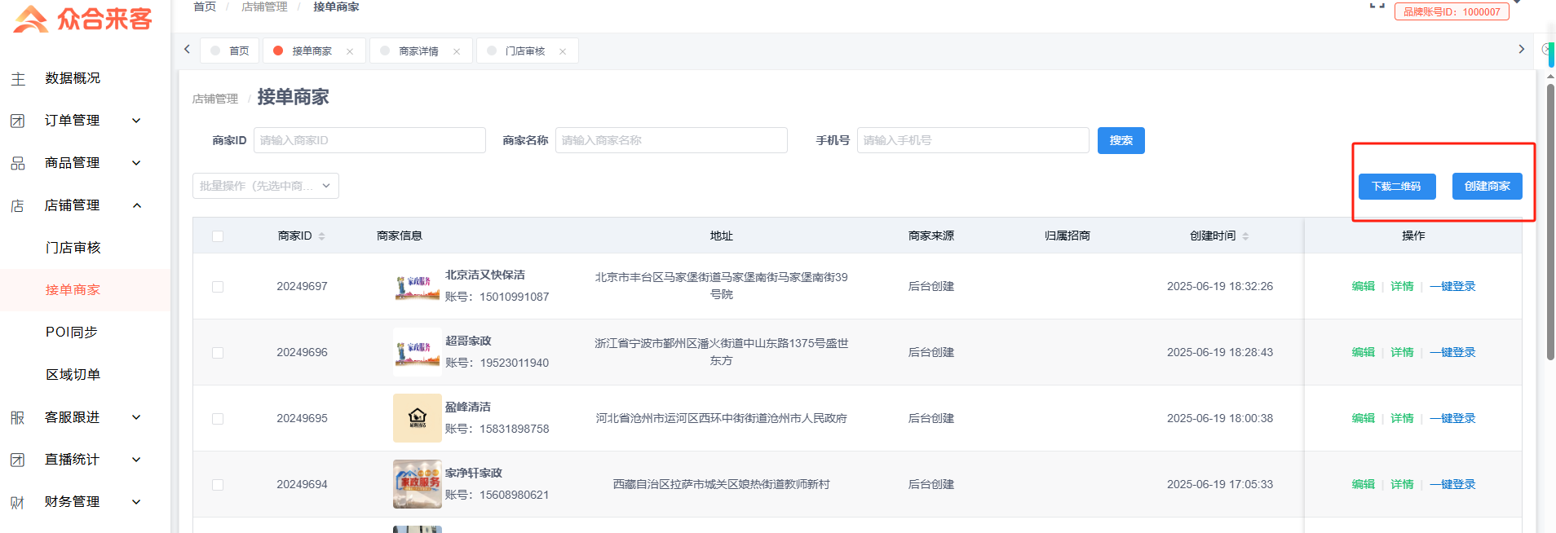Select checkbox for merchant 20249697
Screen dimensions: 1556x533
click(x=218, y=287)
